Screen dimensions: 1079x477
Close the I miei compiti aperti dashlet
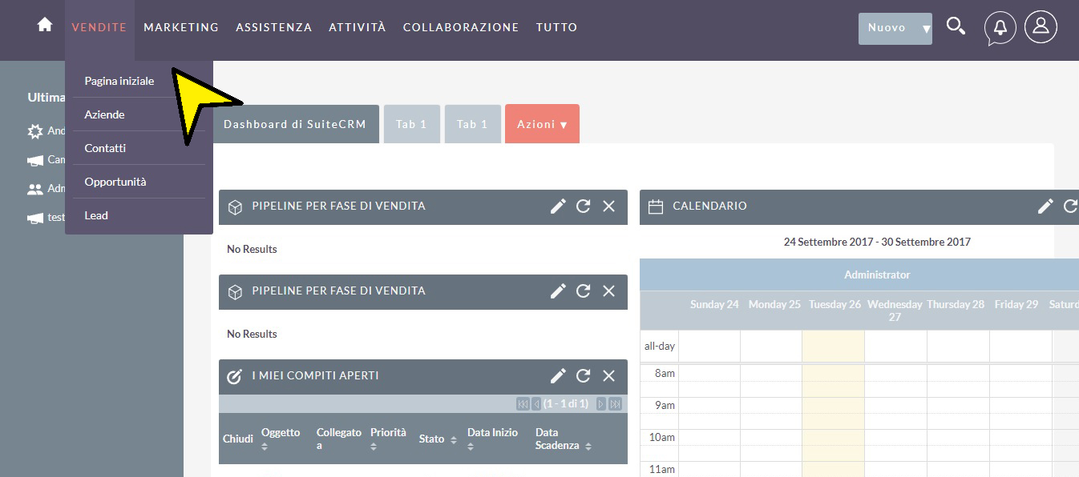point(608,375)
